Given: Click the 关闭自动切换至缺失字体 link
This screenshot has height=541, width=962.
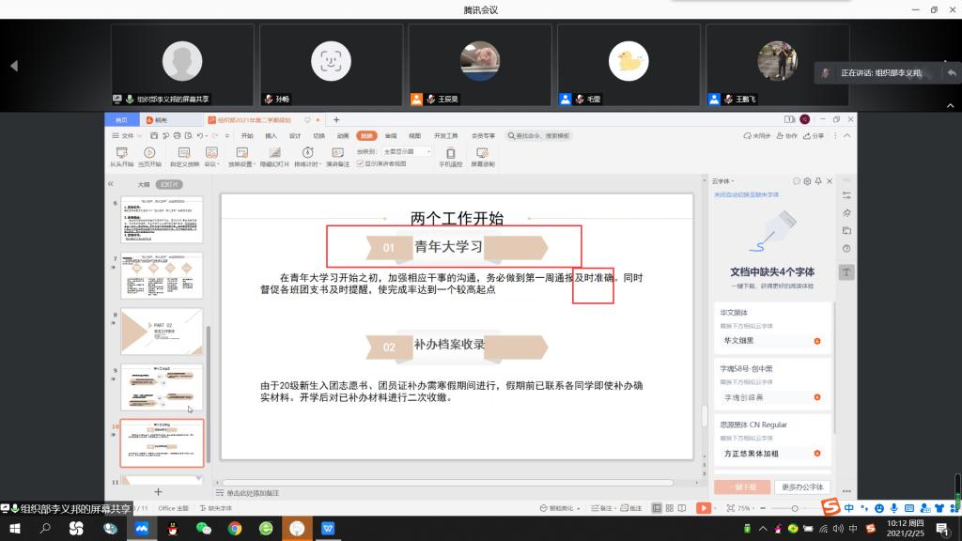Looking at the screenshot, I should click(x=746, y=194).
